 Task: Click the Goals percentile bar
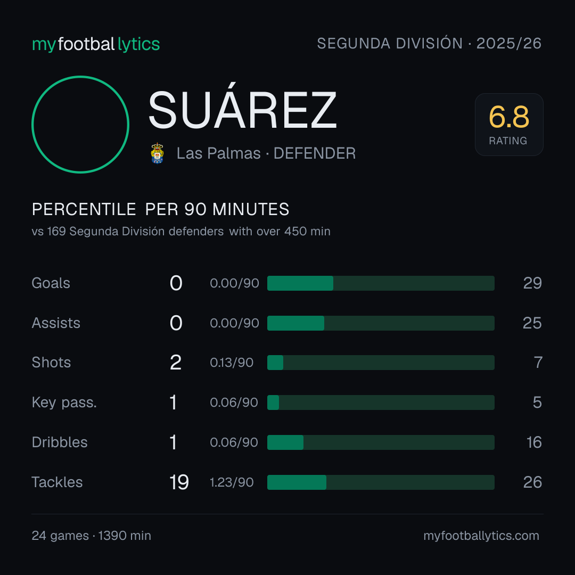pyautogui.click(x=381, y=283)
